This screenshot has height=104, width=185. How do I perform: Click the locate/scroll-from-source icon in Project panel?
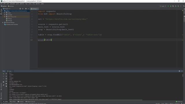point(20,9)
